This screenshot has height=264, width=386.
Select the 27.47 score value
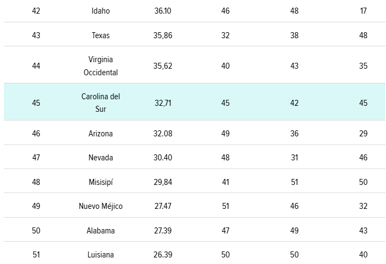(163, 206)
